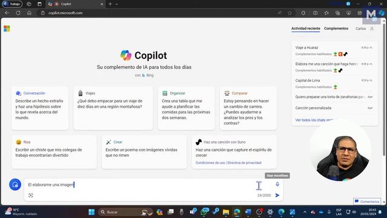The image size is (387, 218).
Task: Go back with the browser back arrow
Action: [7, 13]
